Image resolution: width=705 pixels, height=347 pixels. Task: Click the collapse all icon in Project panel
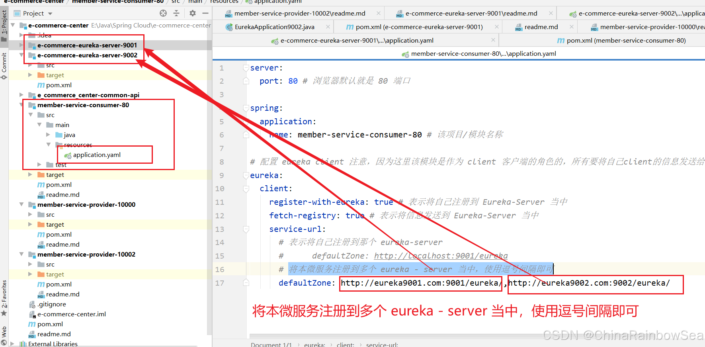[x=176, y=13]
